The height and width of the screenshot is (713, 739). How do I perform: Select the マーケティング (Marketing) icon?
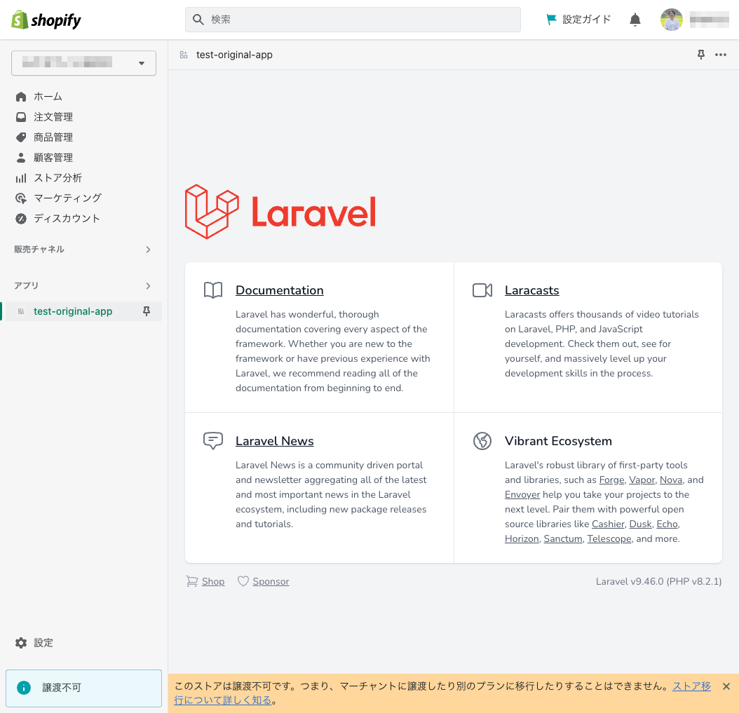point(20,198)
